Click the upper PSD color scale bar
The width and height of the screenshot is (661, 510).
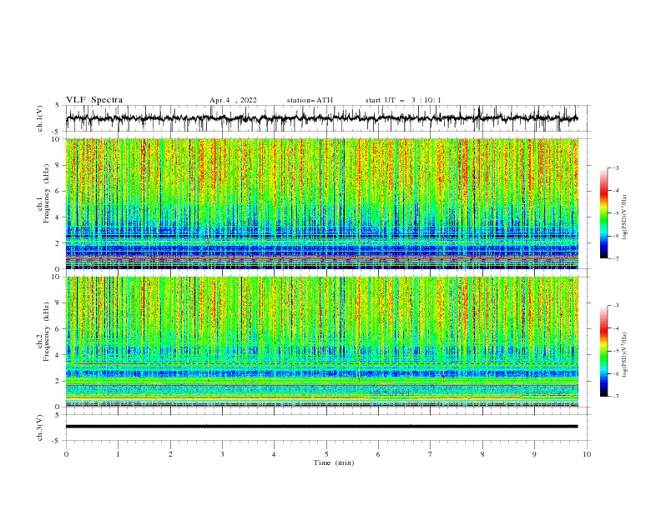point(603,212)
